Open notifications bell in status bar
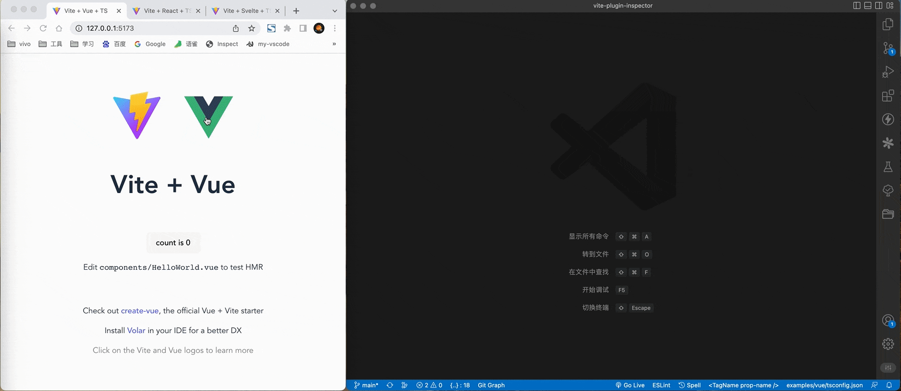901x391 pixels. 889,385
